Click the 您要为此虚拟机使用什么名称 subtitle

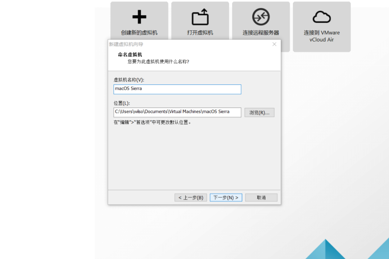coord(158,61)
